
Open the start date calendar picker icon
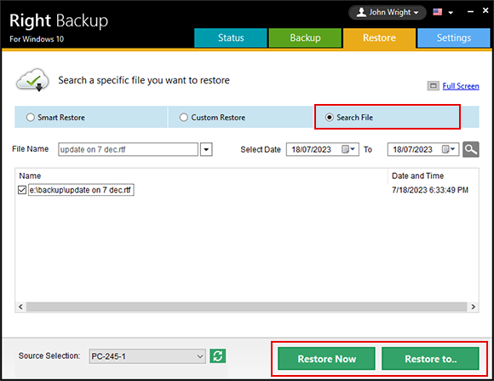click(x=348, y=149)
